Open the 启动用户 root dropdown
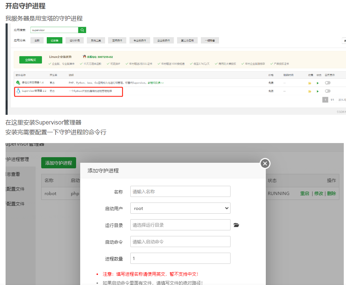The height and width of the screenshot is (285, 346). click(x=180, y=208)
